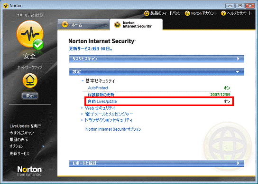Open 製品のフィードバック link

click(166, 13)
